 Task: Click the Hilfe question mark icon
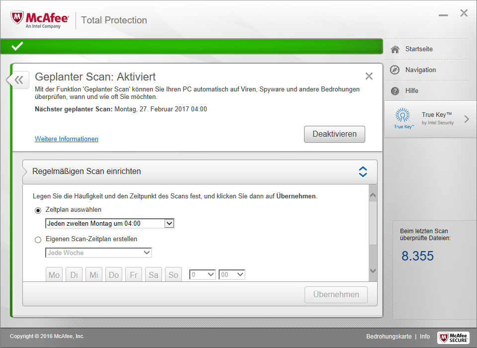[395, 91]
